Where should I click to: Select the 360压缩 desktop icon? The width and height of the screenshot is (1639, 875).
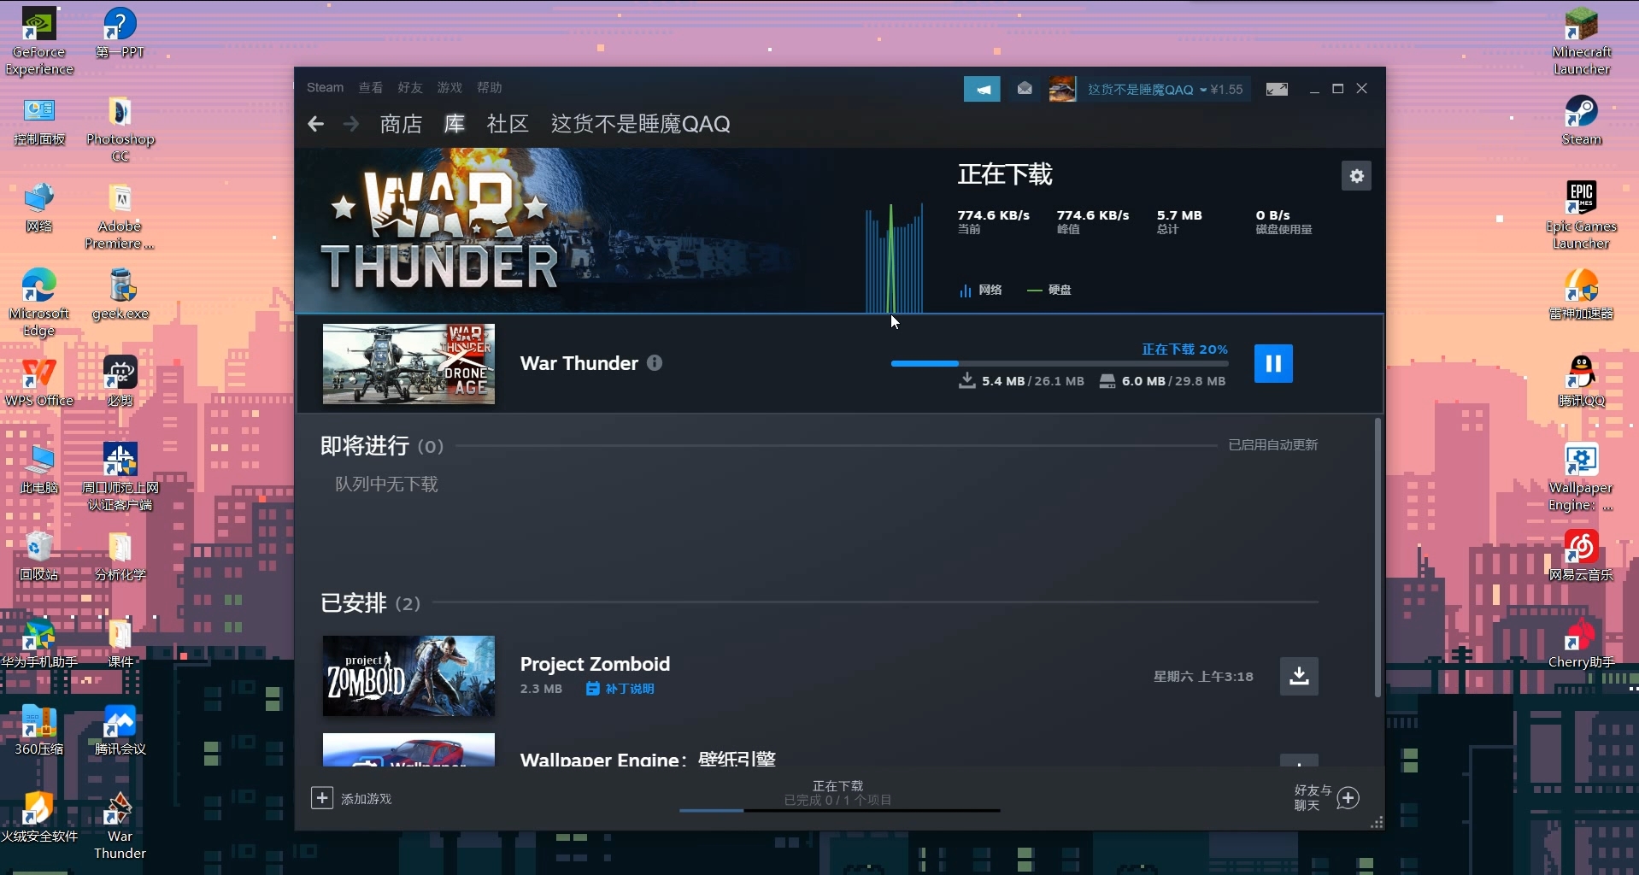coord(39,731)
